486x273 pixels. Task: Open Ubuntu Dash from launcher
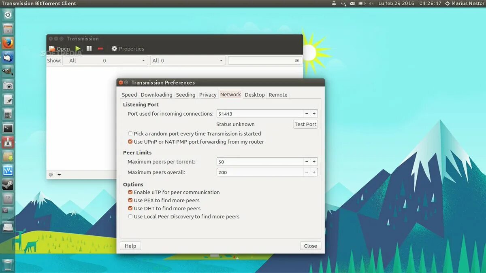pyautogui.click(x=8, y=15)
